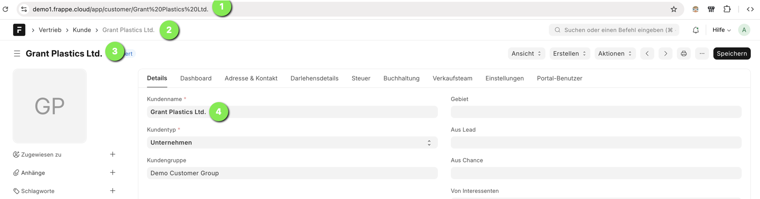Bookmark page with browser star icon
The image size is (760, 199).
673,9
